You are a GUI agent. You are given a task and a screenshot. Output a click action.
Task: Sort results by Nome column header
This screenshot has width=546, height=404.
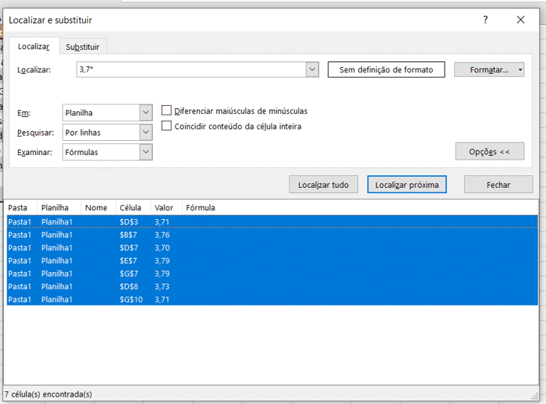98,208
